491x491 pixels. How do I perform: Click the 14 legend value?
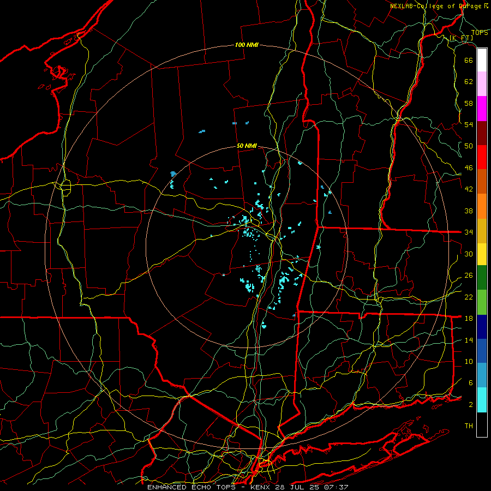pyautogui.click(x=469, y=340)
